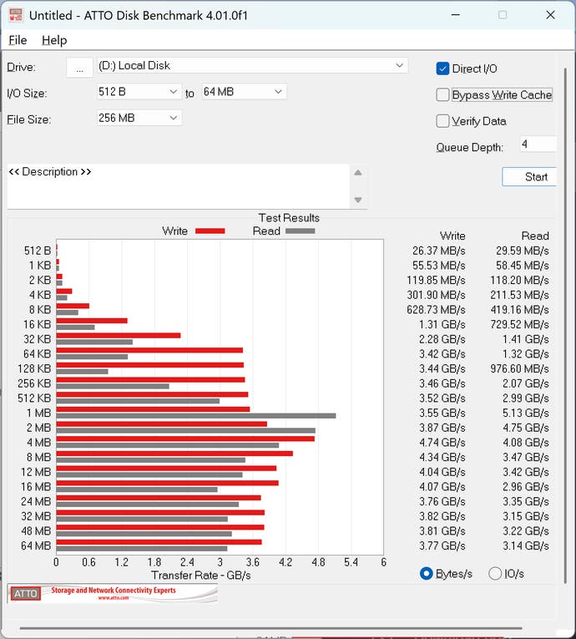Maximize the ATTO Disk Benchmark window
Viewport: 576px width, 639px height.
503,15
